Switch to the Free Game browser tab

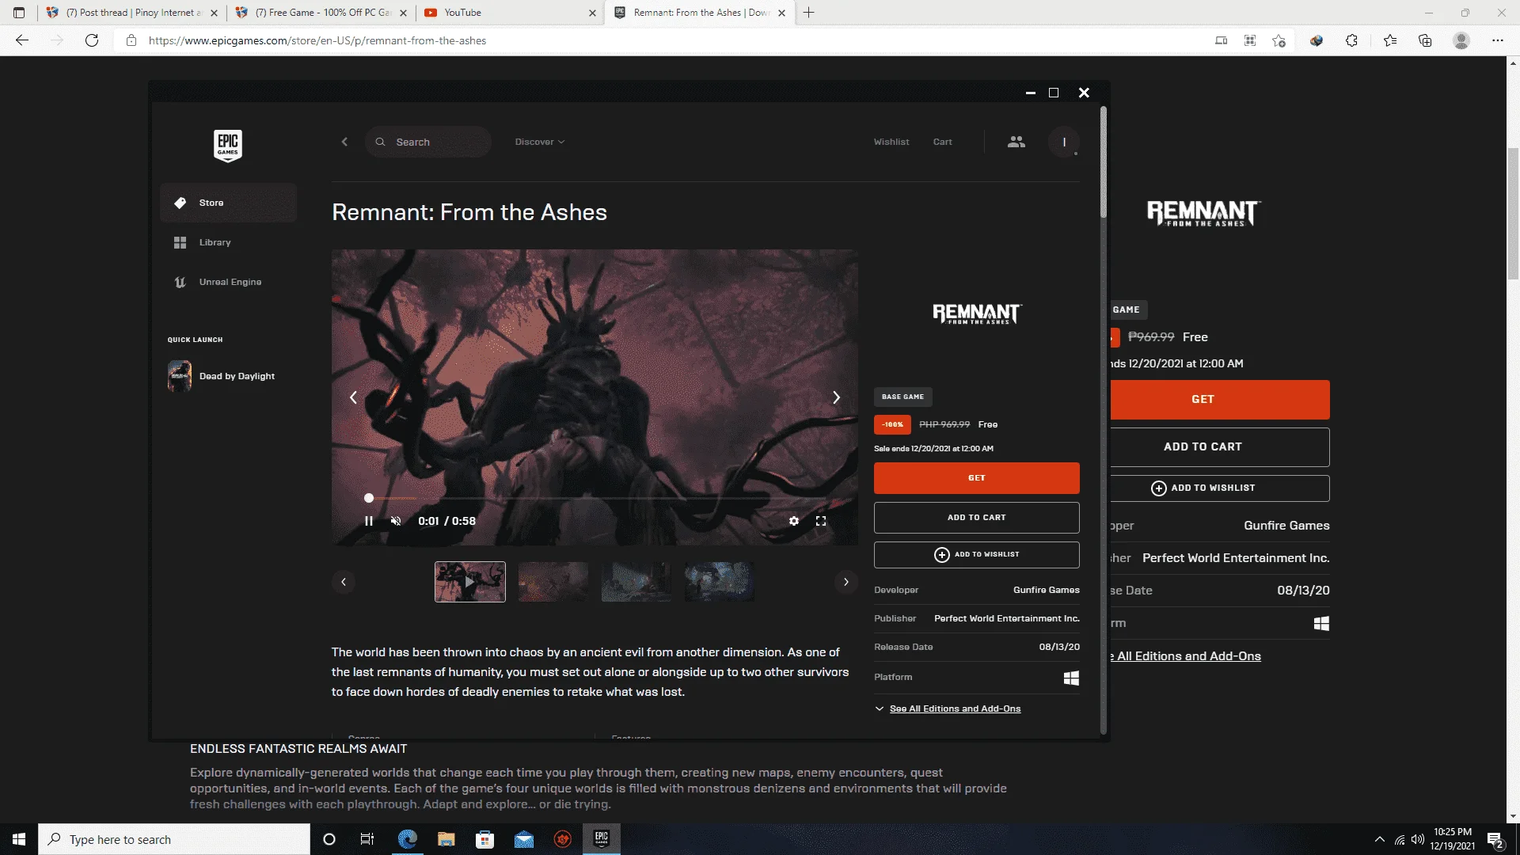click(x=321, y=13)
